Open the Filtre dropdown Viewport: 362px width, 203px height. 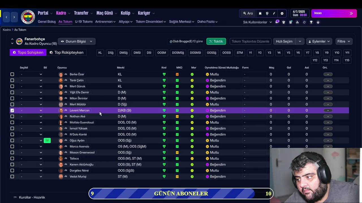pos(344,41)
